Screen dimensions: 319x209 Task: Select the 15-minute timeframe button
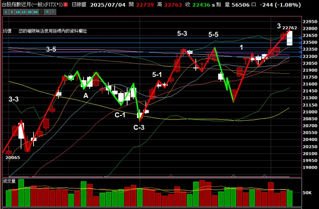(24, 12)
